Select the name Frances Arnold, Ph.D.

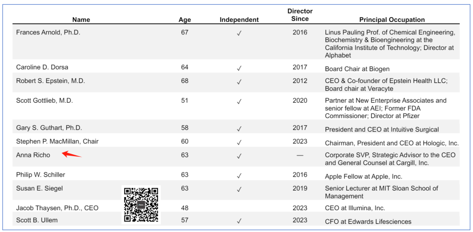(x=48, y=32)
